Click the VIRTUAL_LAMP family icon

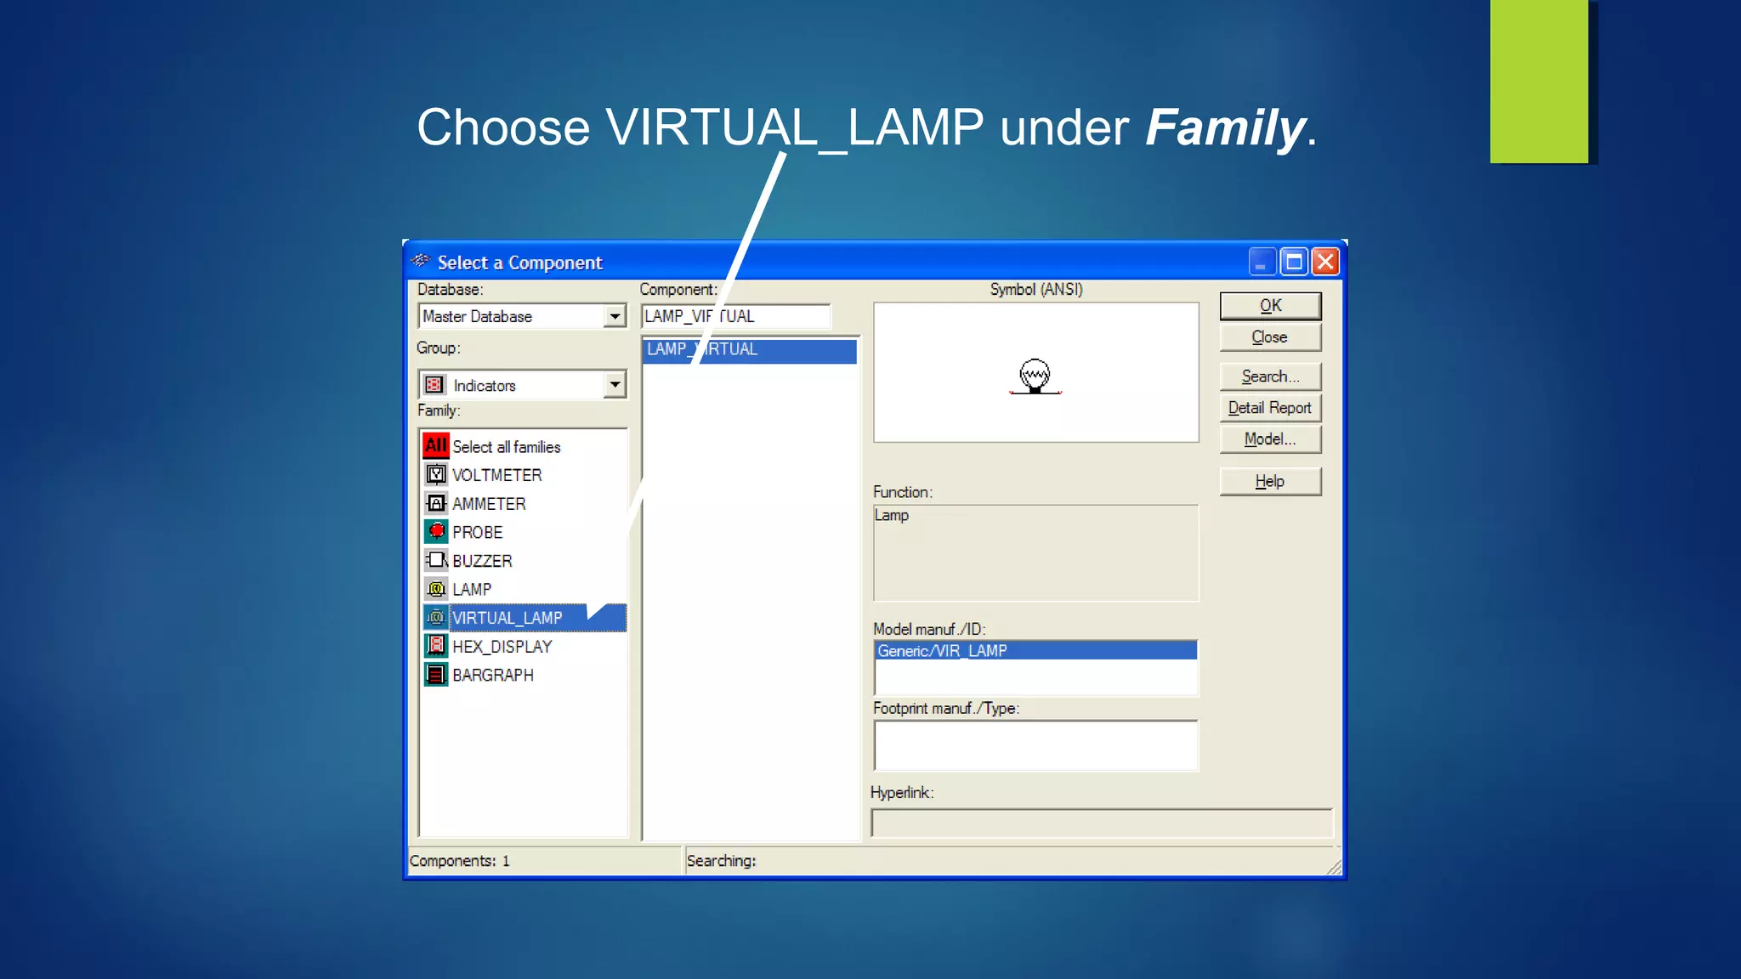[436, 617]
